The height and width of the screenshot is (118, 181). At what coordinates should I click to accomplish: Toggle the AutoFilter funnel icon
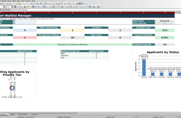tap(53, 4)
